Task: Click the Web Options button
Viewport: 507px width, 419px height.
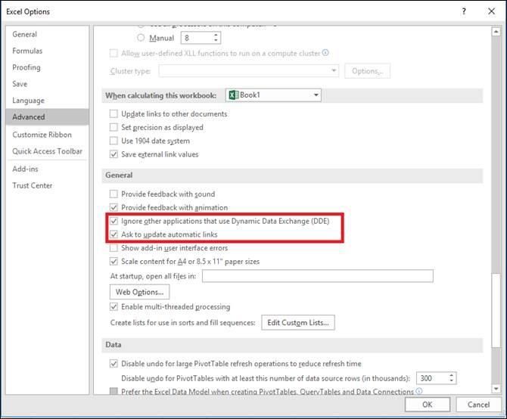Action: click(x=140, y=292)
